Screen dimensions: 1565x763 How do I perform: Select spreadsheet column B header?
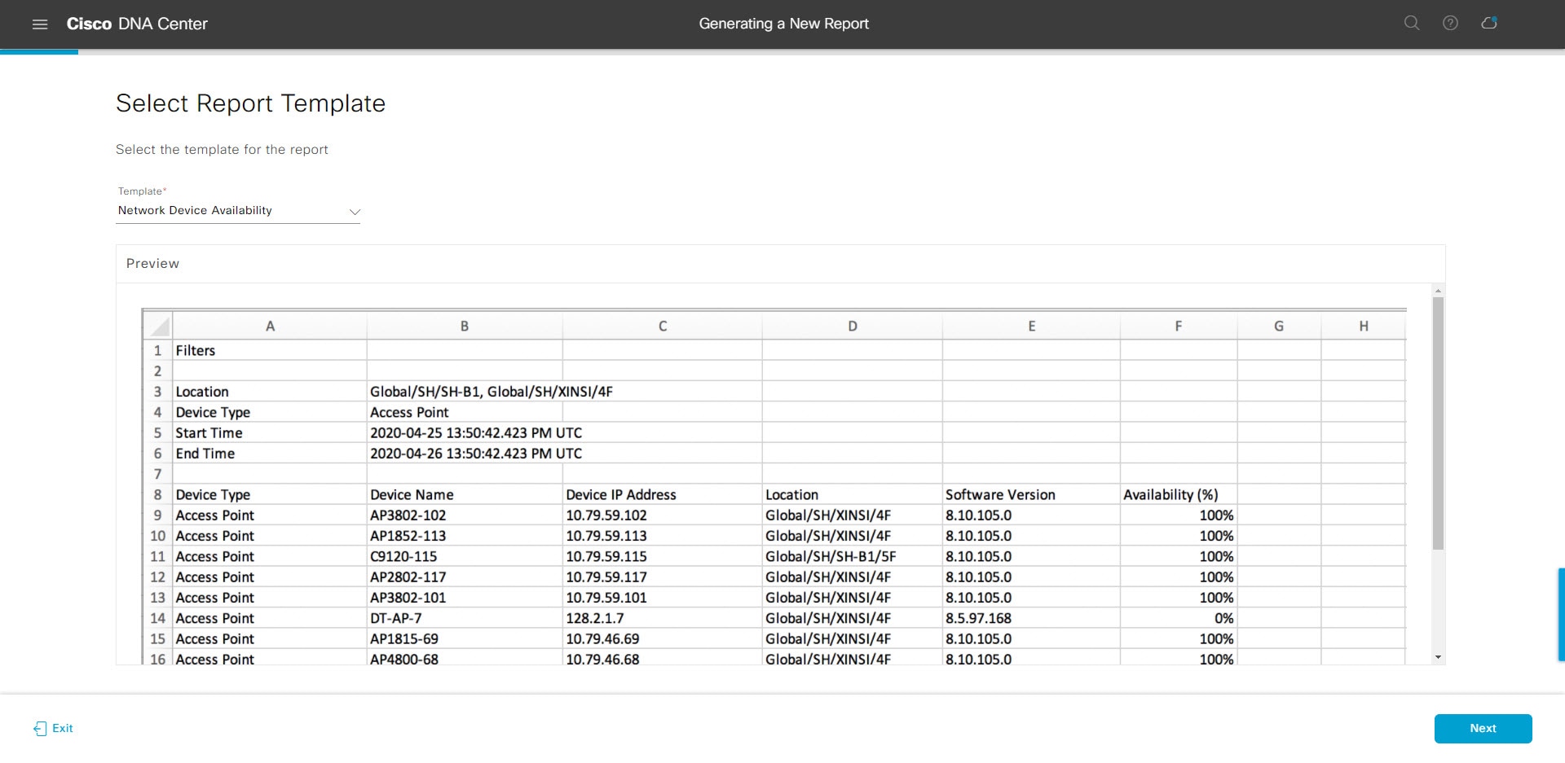click(x=465, y=325)
